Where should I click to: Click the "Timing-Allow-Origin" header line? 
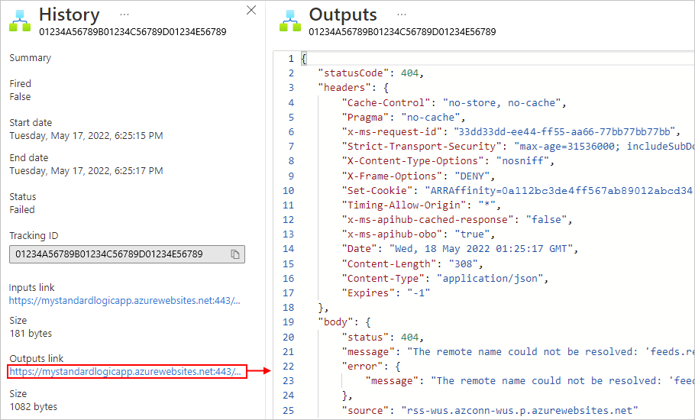422,205
